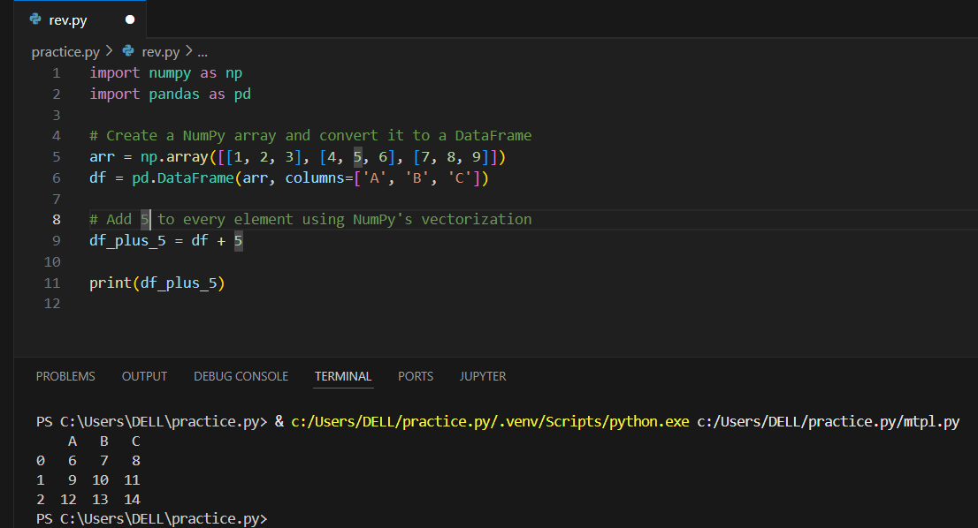Select the TERMINAL panel tab

coord(343,376)
